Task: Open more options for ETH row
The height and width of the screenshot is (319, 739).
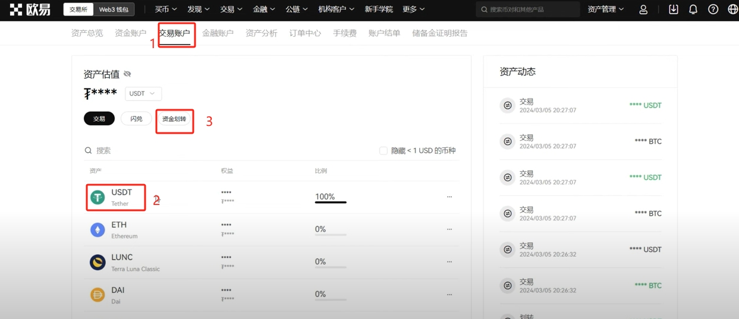Action: pyautogui.click(x=449, y=229)
